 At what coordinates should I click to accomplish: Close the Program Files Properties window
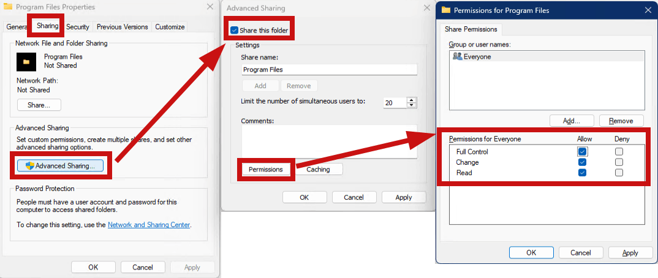[x=210, y=7]
